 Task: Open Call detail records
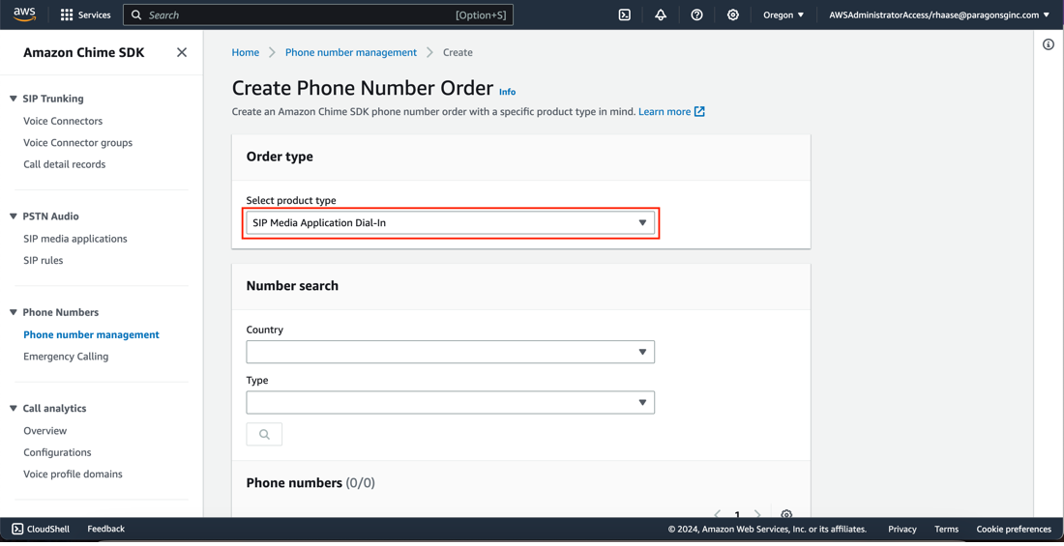[65, 164]
